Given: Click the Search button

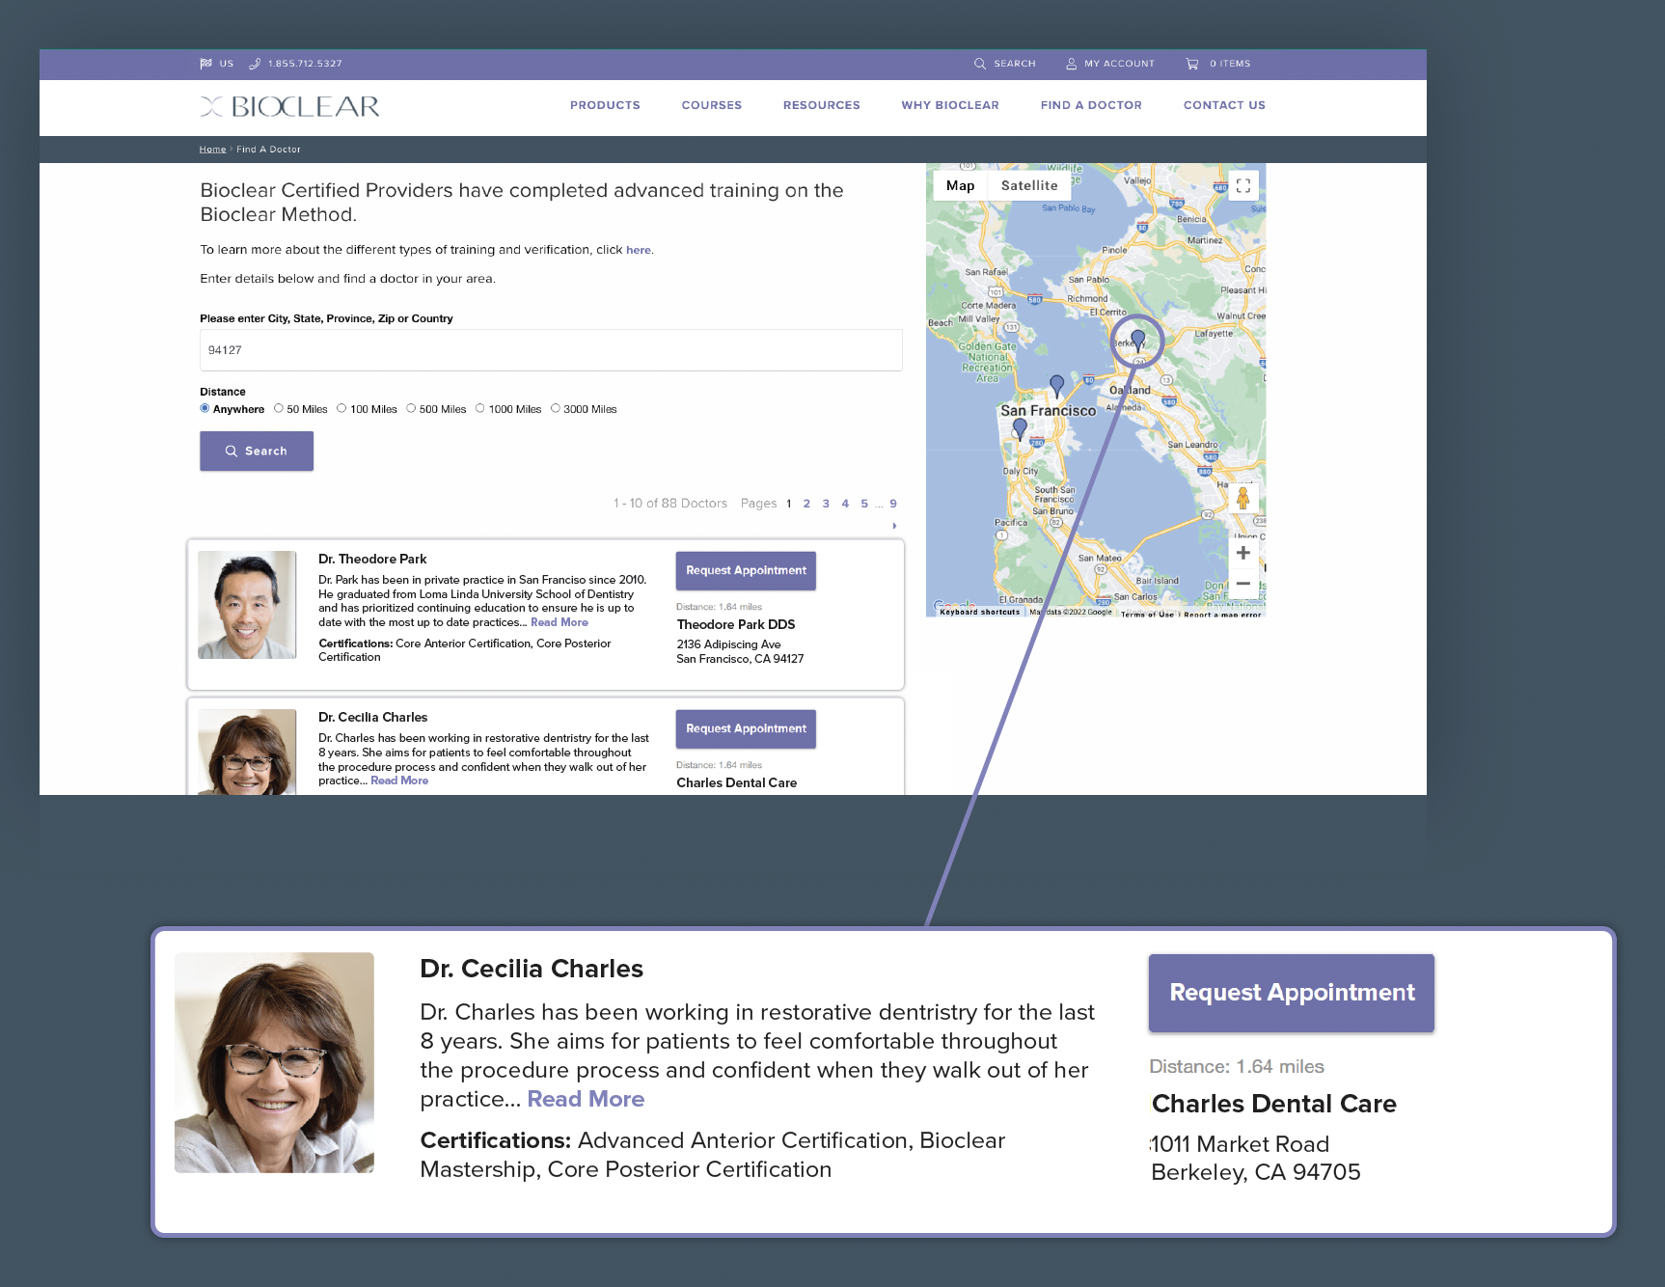Looking at the screenshot, I should coord(257,451).
